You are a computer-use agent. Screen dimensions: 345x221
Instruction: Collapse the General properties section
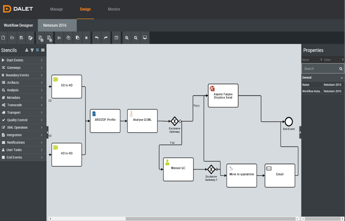(342, 78)
